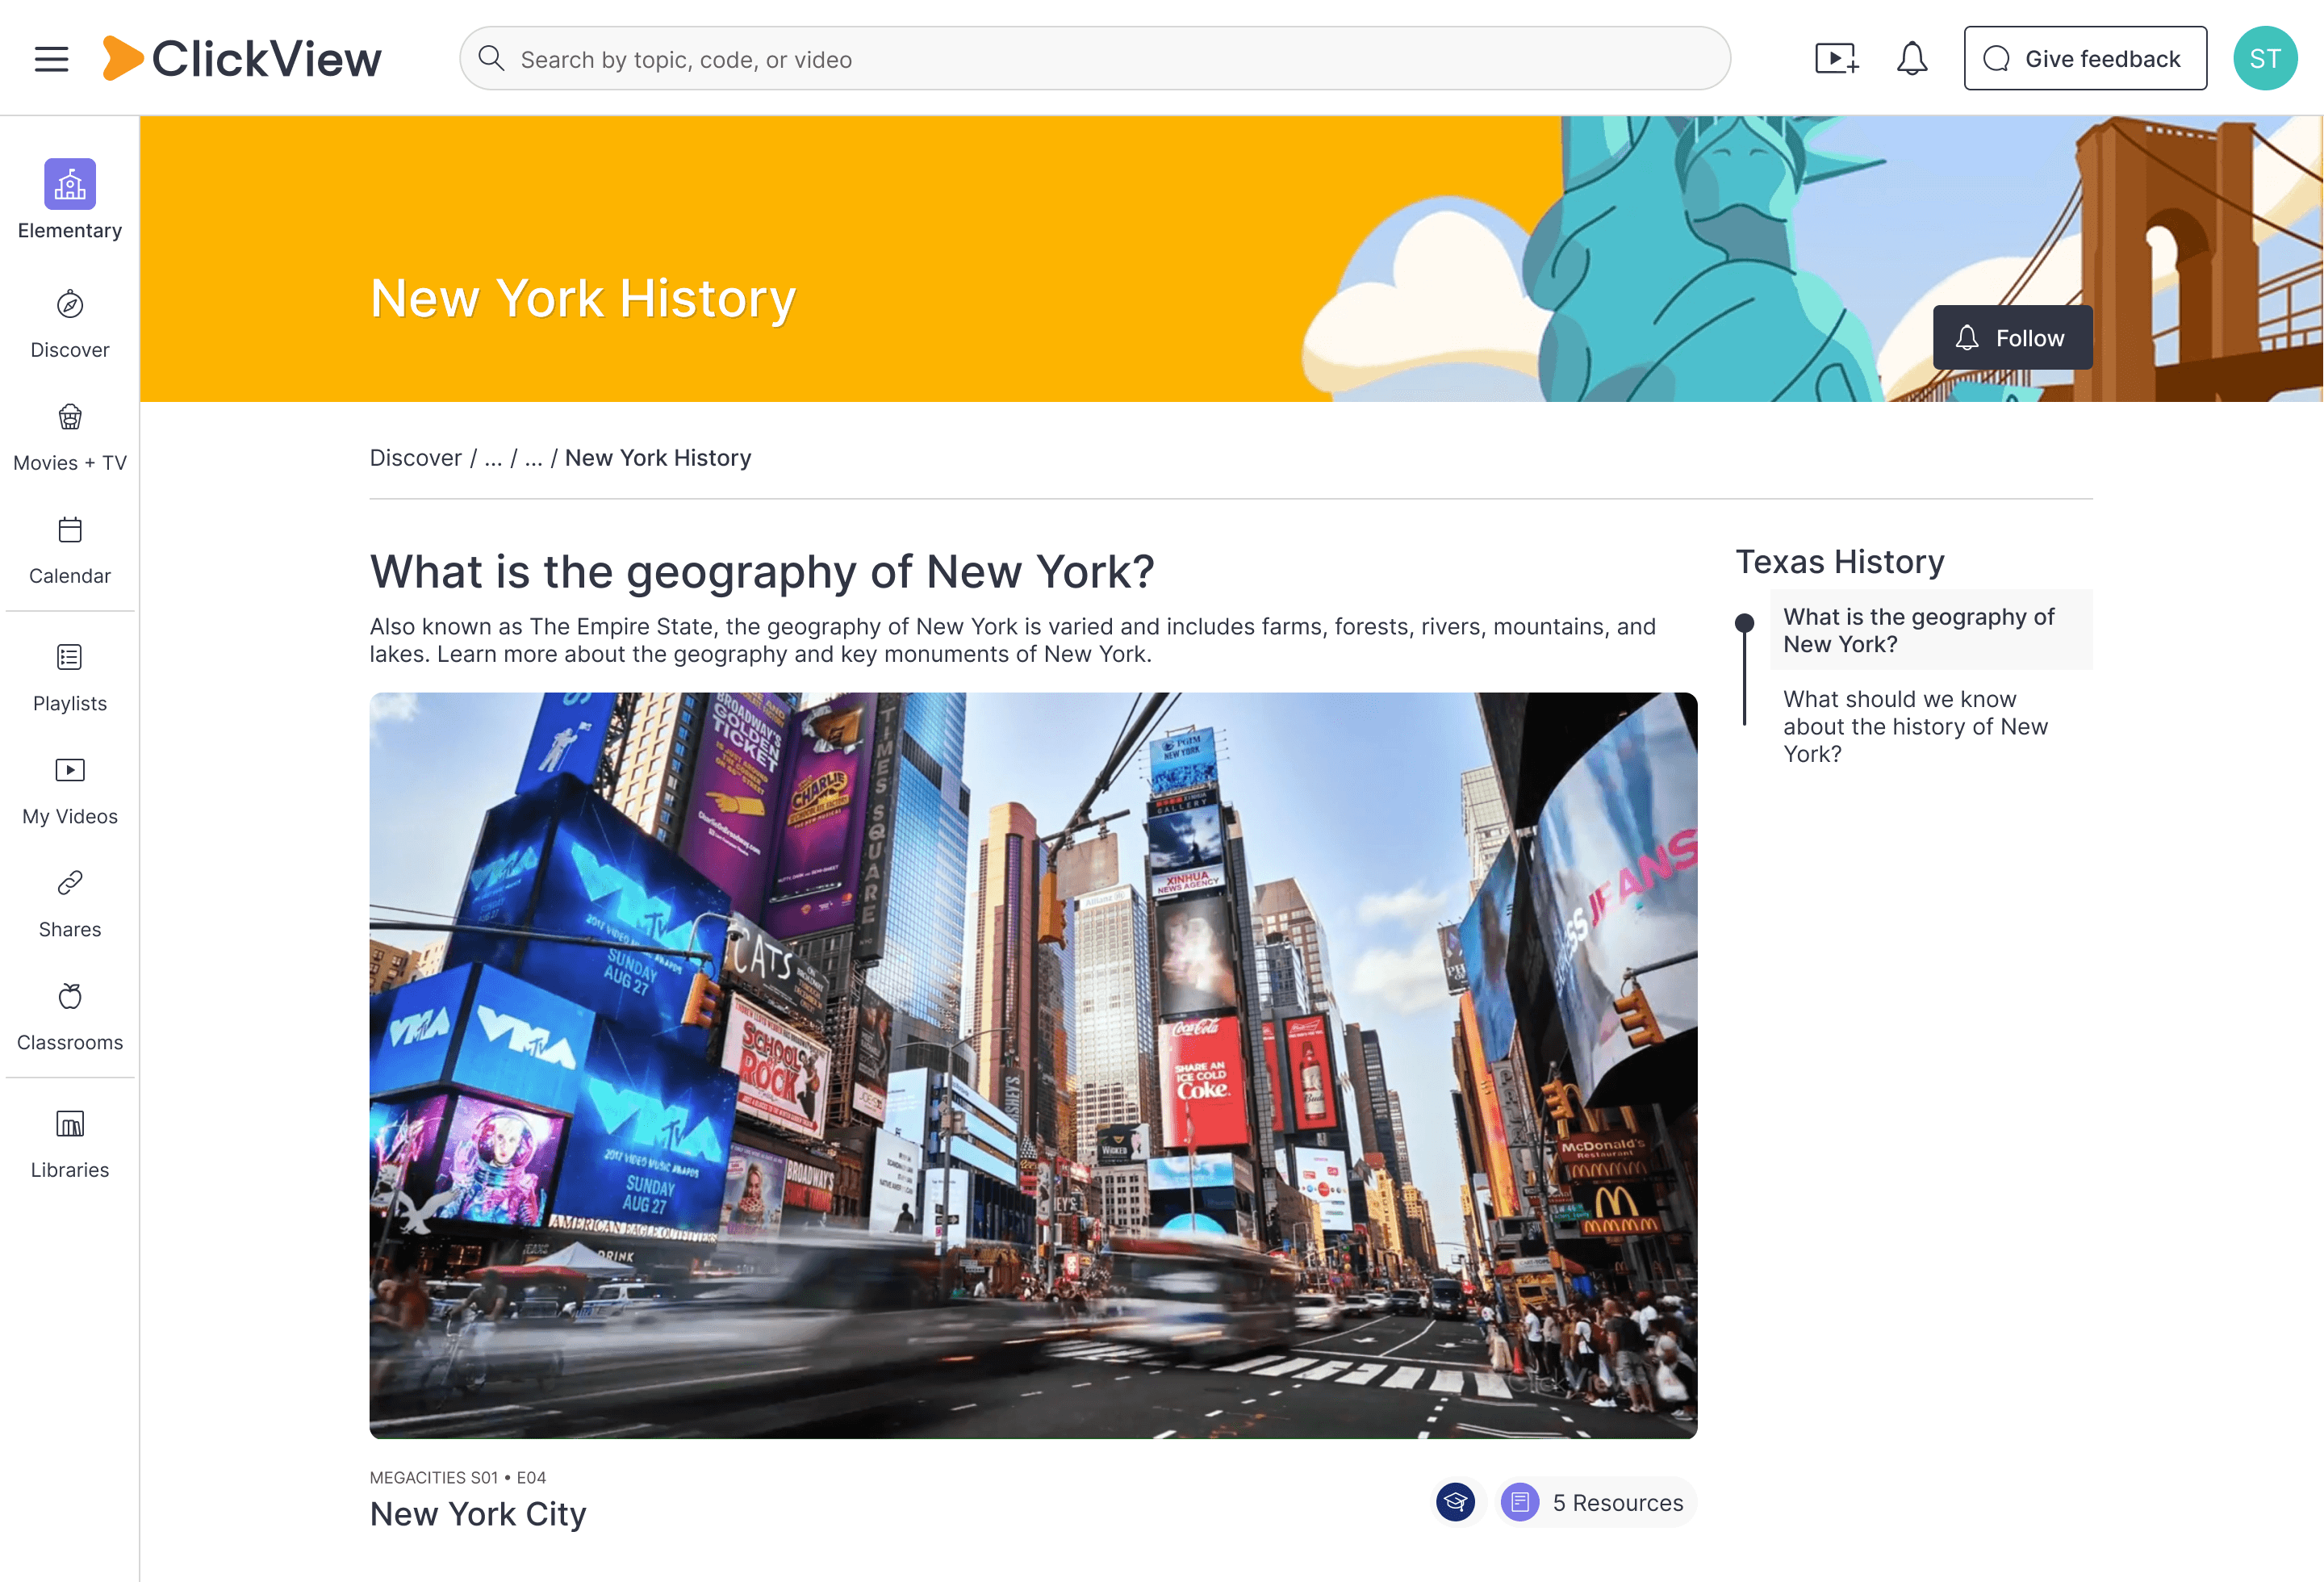Open My Videos in the sidebar
The width and height of the screenshot is (2324, 1582).
70,792
